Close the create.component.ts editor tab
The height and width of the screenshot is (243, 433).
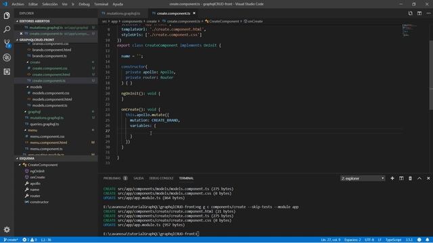pyautogui.click(x=194, y=13)
